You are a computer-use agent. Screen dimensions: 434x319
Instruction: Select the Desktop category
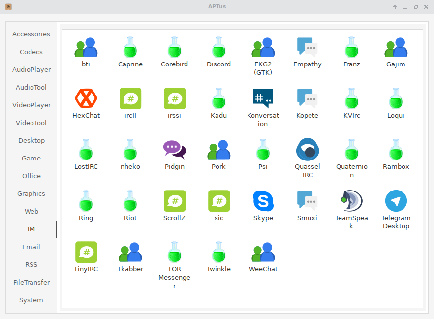[31, 140]
